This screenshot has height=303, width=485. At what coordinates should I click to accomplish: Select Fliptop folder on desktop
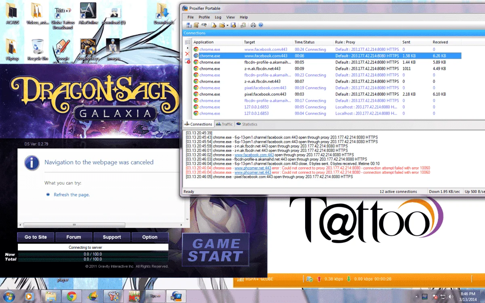(x=12, y=50)
